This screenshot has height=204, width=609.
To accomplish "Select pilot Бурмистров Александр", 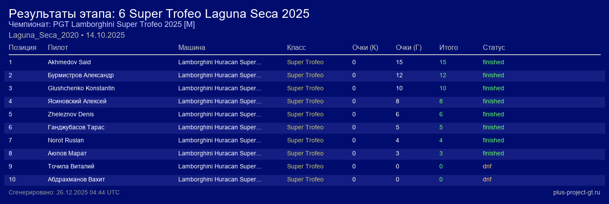I will click(x=80, y=75).
